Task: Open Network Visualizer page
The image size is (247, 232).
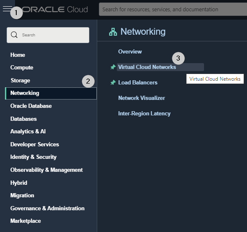Action: pos(141,98)
